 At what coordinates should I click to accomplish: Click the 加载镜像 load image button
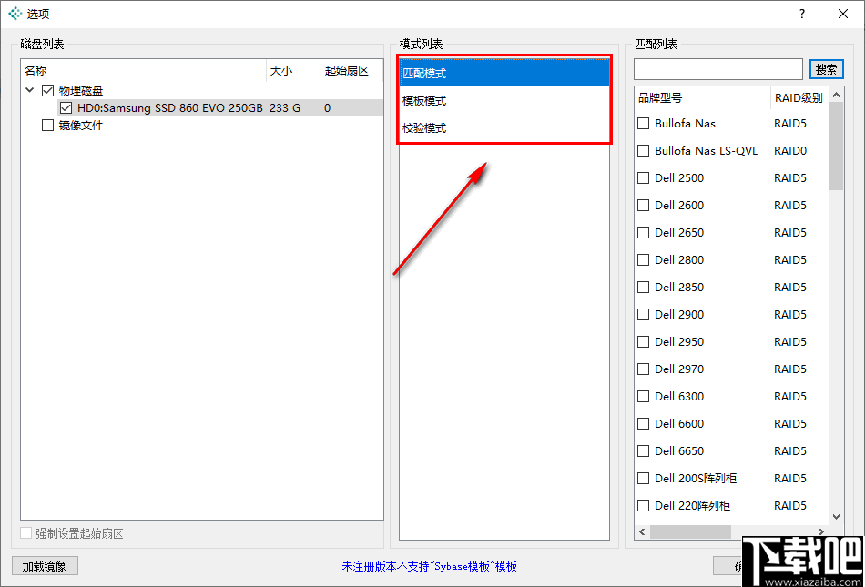pyautogui.click(x=44, y=565)
